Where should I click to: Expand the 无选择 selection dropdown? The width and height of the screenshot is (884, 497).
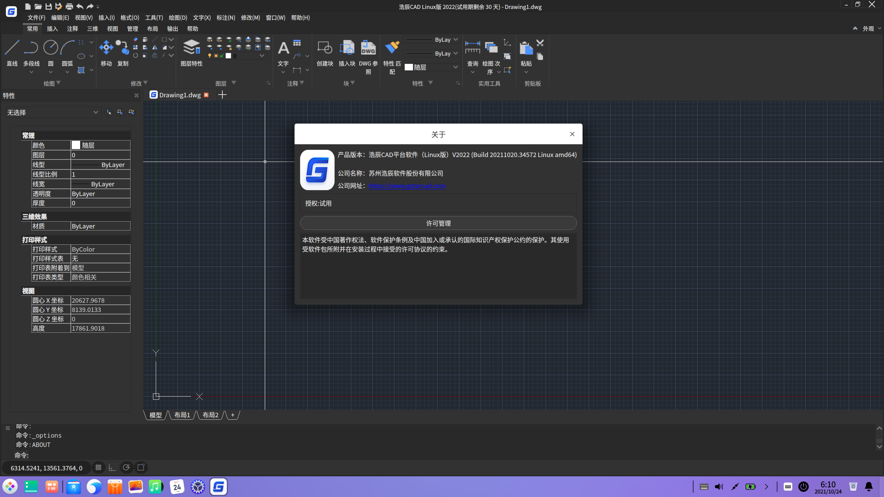[96, 113]
